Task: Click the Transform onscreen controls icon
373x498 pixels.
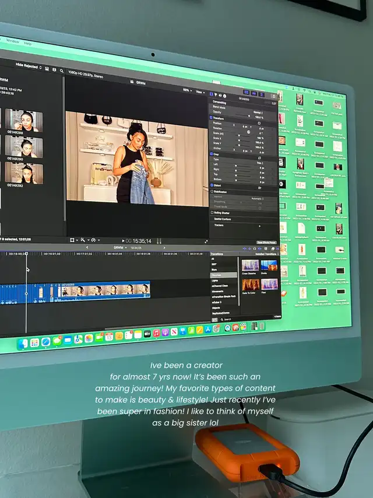Action: pyautogui.click(x=259, y=123)
